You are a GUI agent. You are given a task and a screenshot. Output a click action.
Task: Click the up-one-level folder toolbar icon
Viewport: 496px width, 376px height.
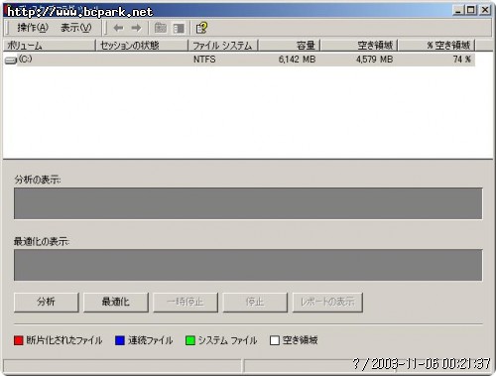click(161, 28)
